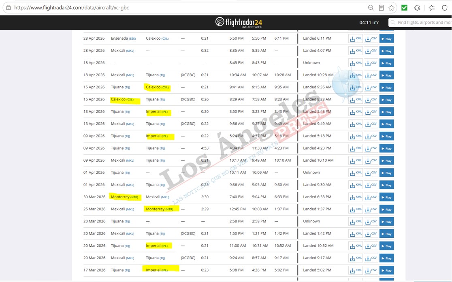Click the shield icon in browser toolbar

[x=444, y=8]
